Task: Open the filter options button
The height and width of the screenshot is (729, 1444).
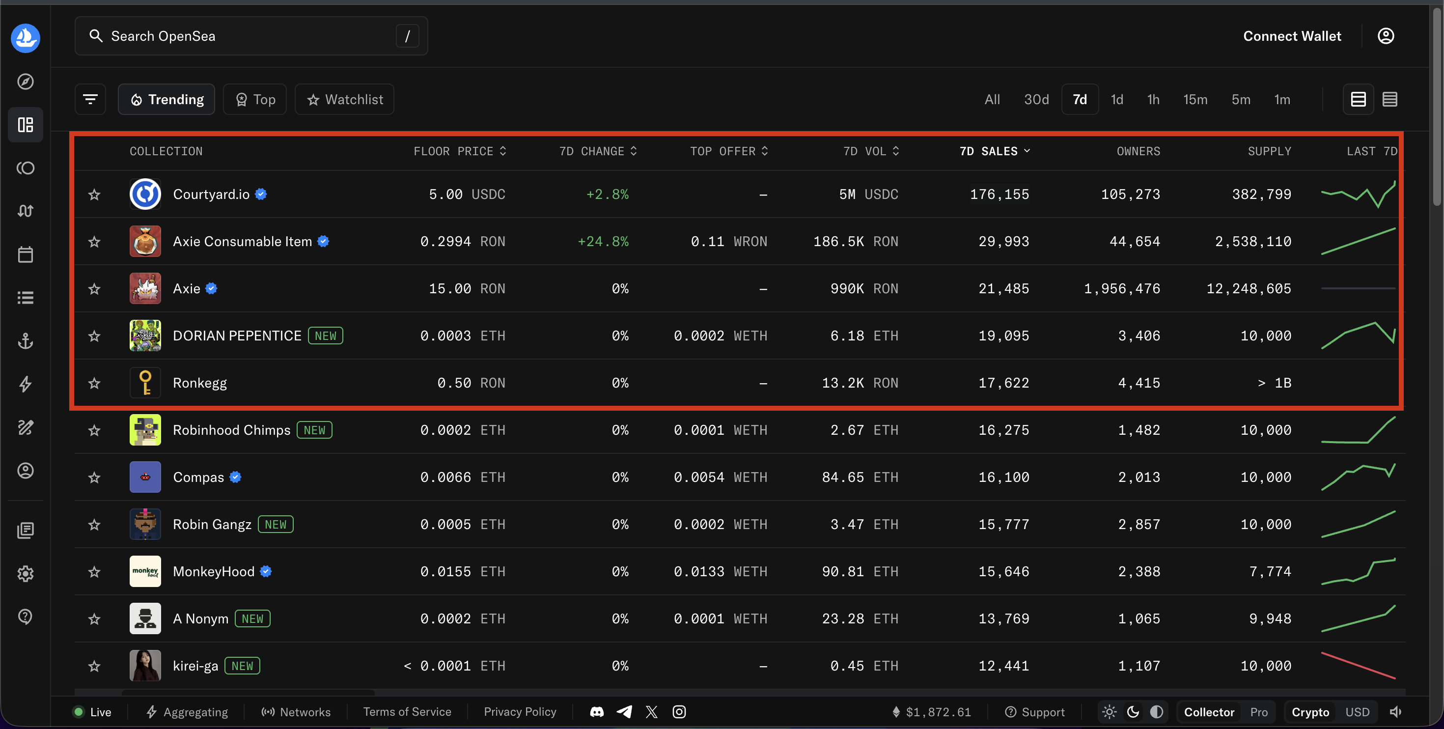Action: pyautogui.click(x=90, y=99)
